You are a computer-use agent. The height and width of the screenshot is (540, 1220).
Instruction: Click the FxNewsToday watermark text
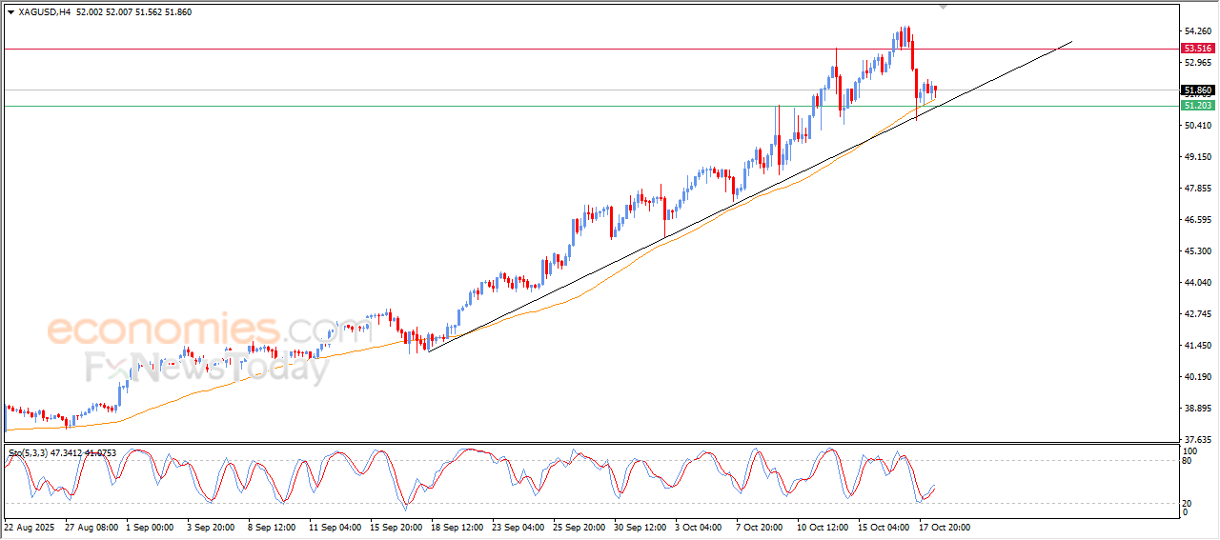coord(207,367)
